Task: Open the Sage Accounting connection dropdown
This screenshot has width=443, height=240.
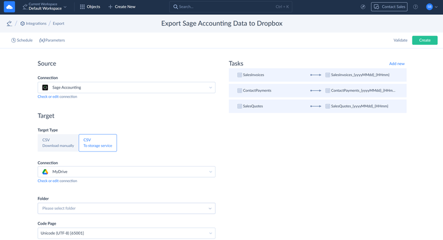Action: pyautogui.click(x=126, y=87)
